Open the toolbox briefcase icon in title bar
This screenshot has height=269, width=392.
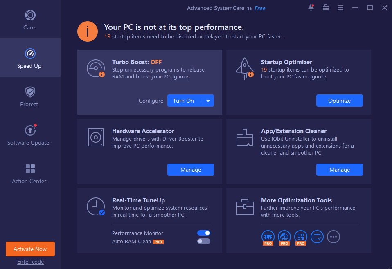tap(326, 8)
